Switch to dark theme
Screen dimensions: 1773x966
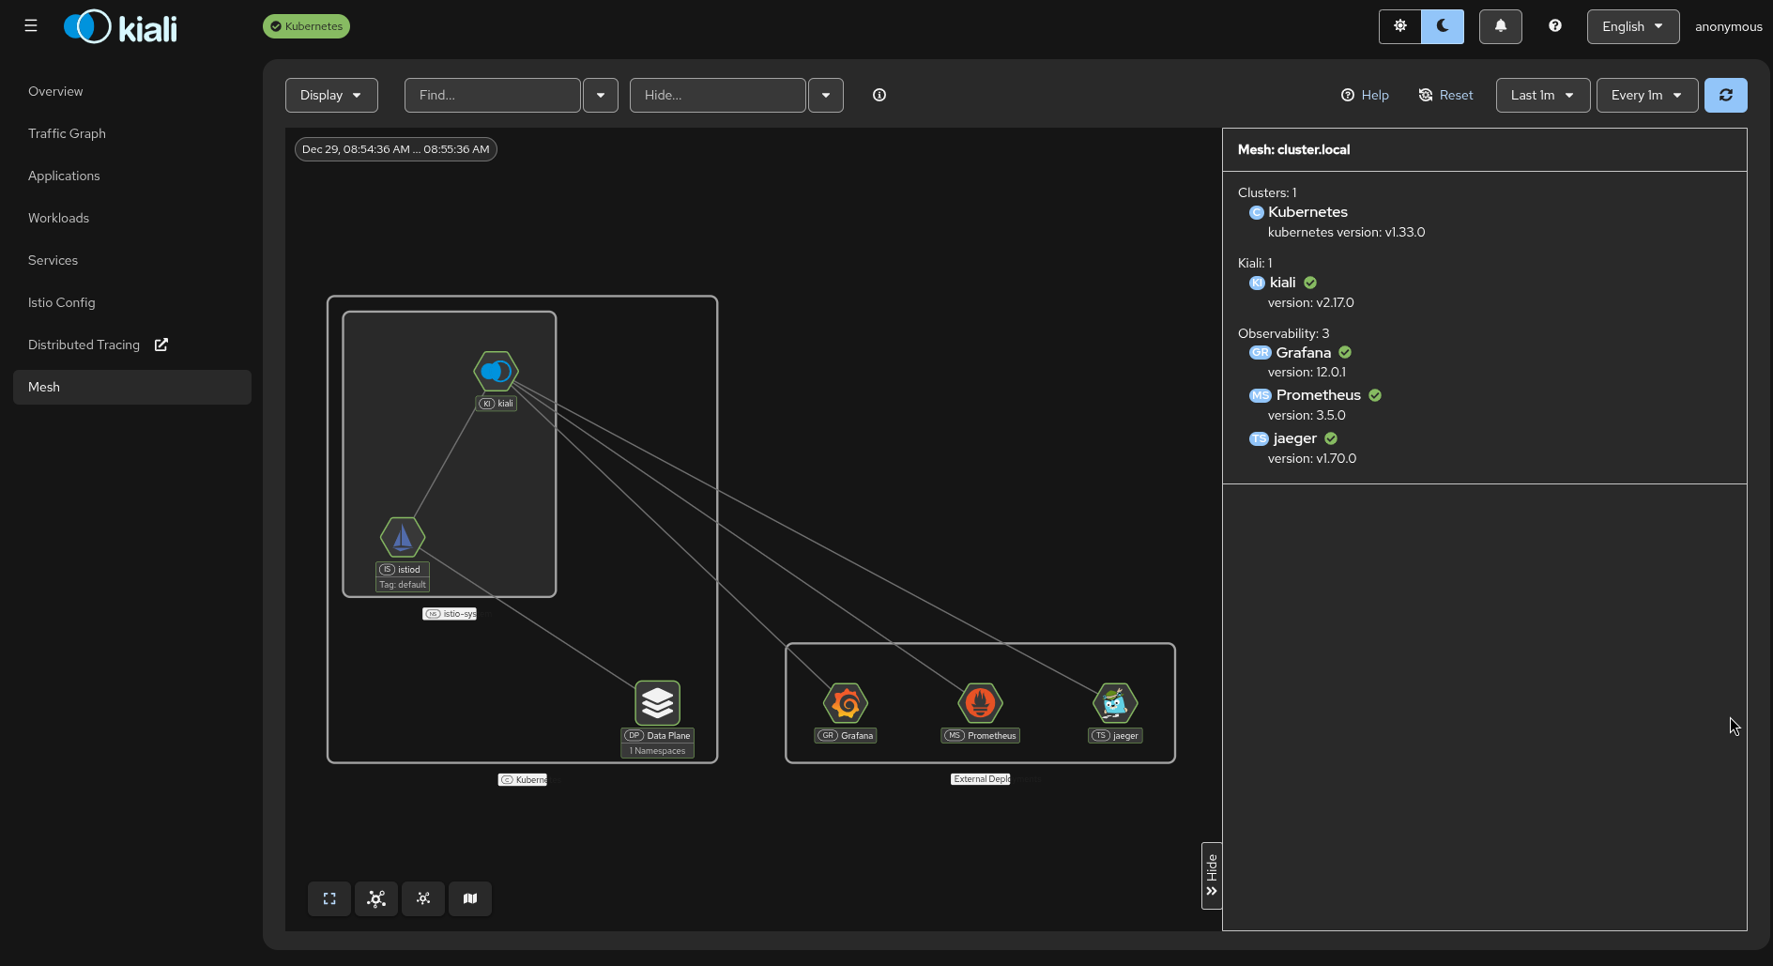[x=1443, y=26]
